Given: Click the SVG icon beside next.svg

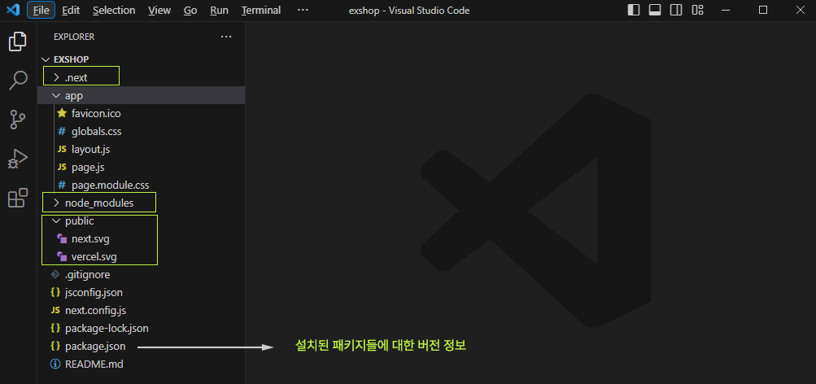Looking at the screenshot, I should 62,239.
